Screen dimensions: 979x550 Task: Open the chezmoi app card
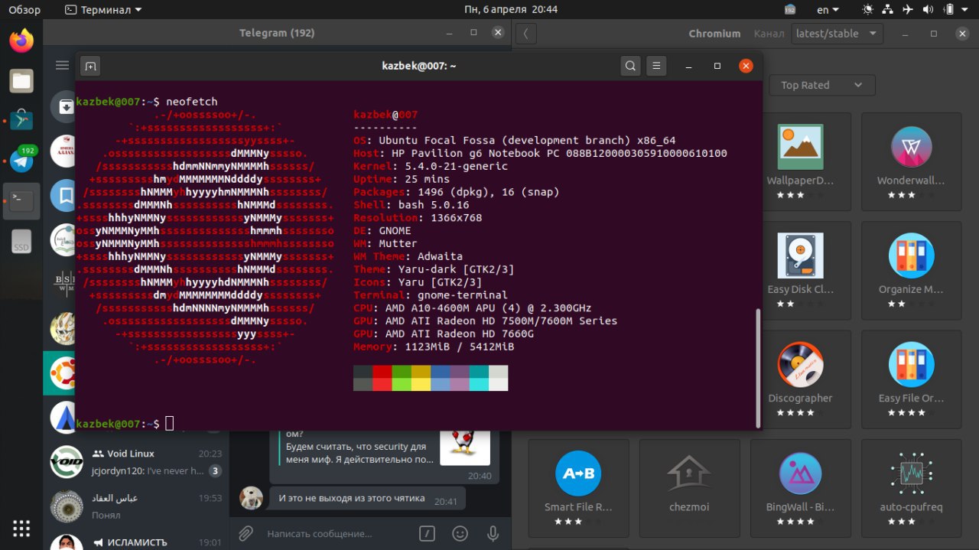(x=689, y=488)
